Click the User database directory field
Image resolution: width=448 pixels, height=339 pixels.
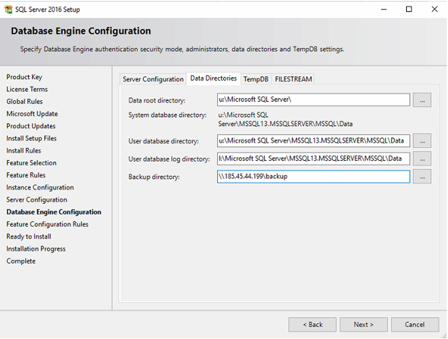pos(314,141)
